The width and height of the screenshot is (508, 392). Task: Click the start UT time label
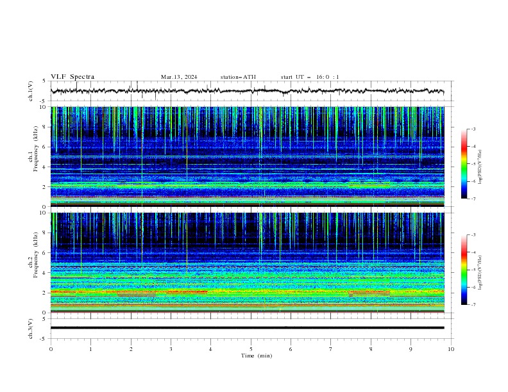[x=310, y=77]
